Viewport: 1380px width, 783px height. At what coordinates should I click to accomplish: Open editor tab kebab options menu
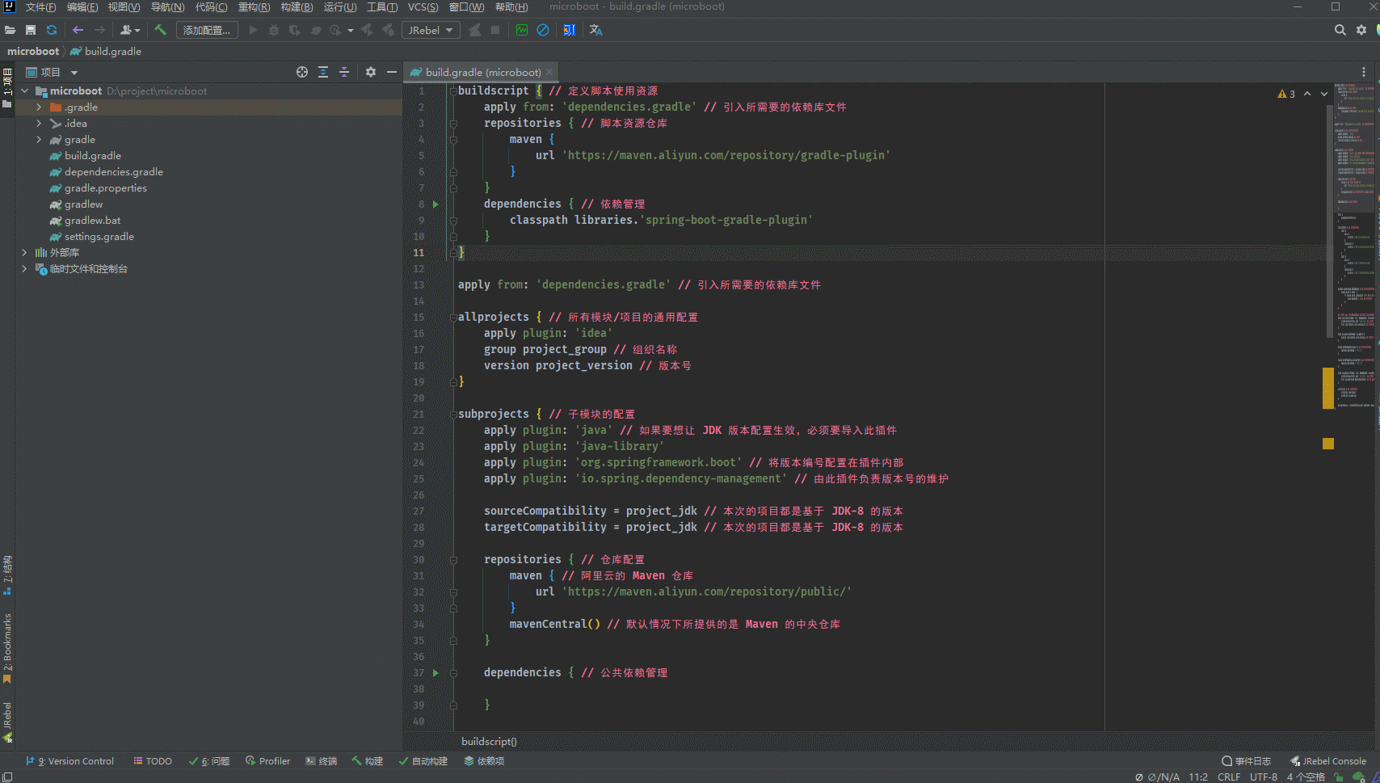(1364, 72)
